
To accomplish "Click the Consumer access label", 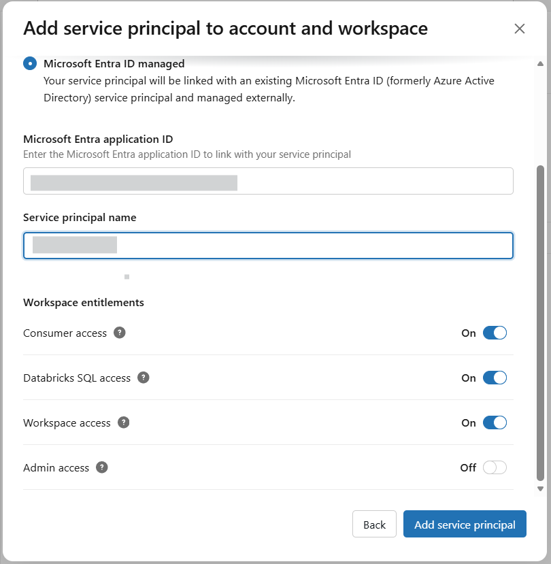I will point(65,333).
